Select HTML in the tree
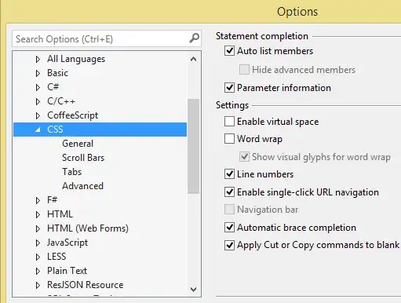Image resolution: width=401 pixels, height=303 pixels. [x=60, y=214]
